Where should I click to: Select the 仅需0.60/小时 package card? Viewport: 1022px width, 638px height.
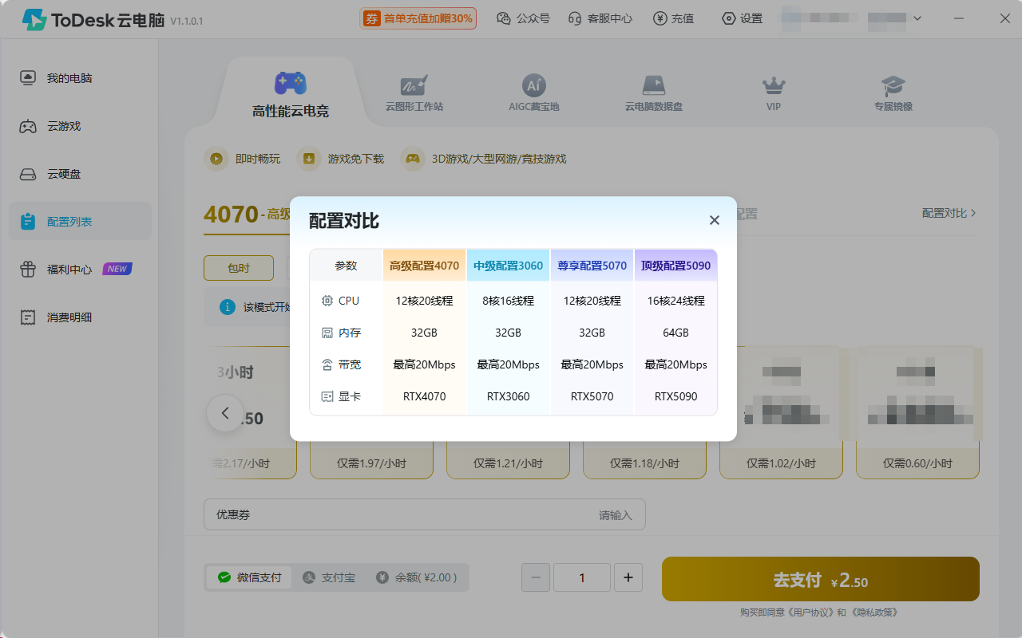point(917,412)
